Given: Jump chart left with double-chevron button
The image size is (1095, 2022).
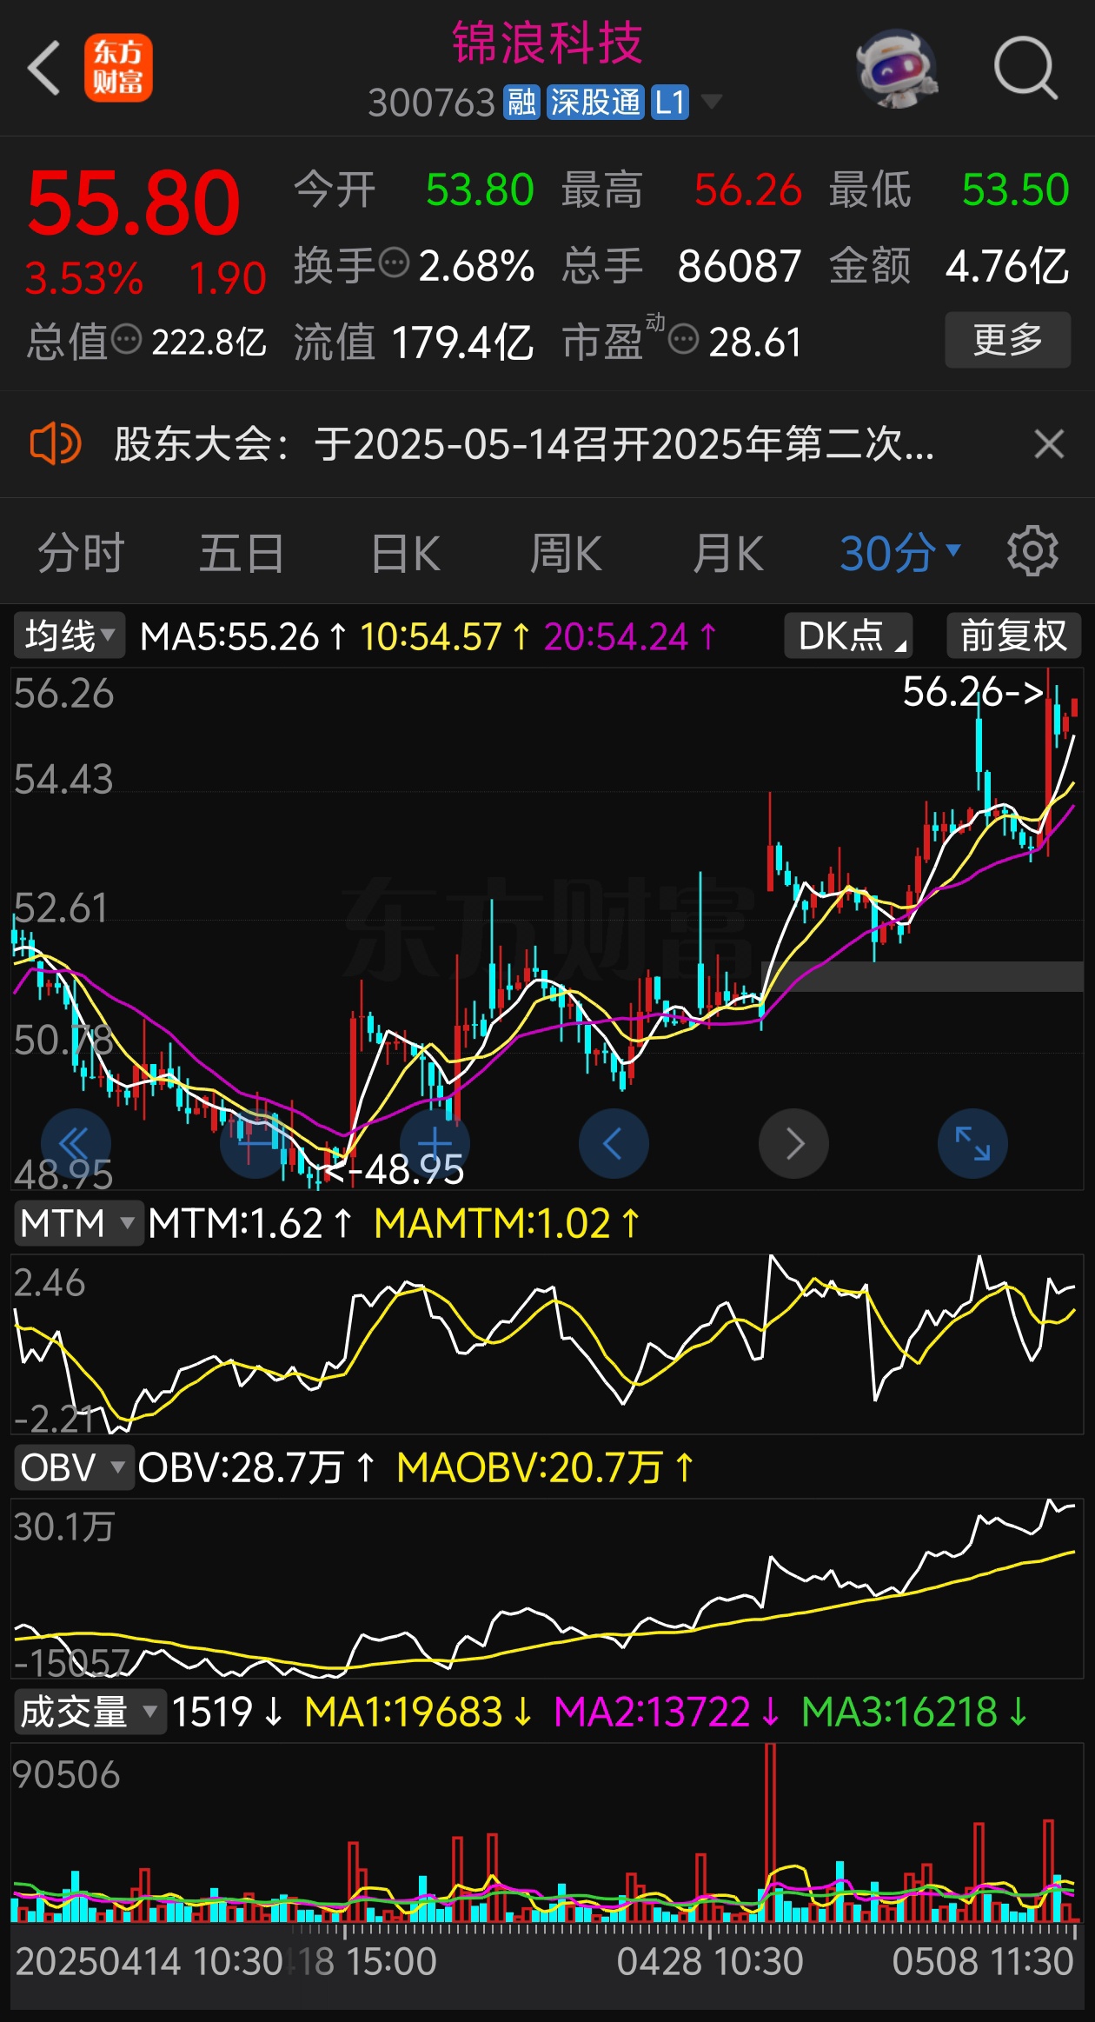Looking at the screenshot, I should coord(76,1144).
